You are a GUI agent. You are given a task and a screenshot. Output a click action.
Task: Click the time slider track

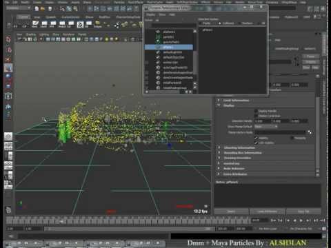tap(129, 221)
